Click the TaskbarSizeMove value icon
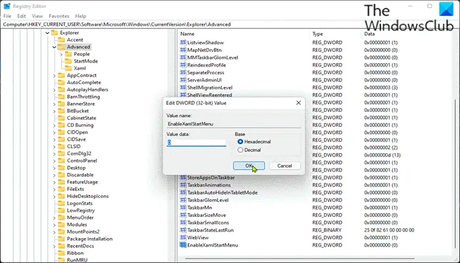The image size is (460, 263). [183, 215]
